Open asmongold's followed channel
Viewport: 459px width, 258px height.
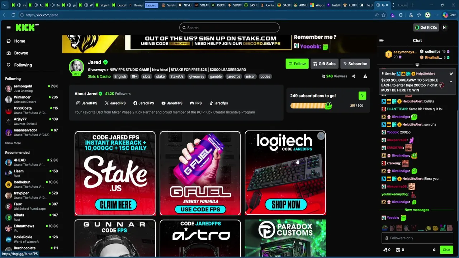coord(32,89)
